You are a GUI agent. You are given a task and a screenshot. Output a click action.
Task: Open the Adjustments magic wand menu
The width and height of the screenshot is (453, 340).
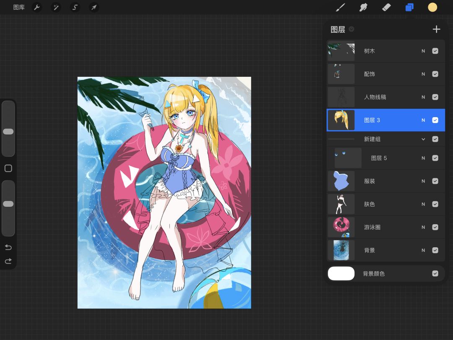tap(56, 7)
